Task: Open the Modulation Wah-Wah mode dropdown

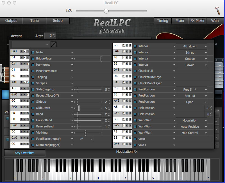Action: 192,120
